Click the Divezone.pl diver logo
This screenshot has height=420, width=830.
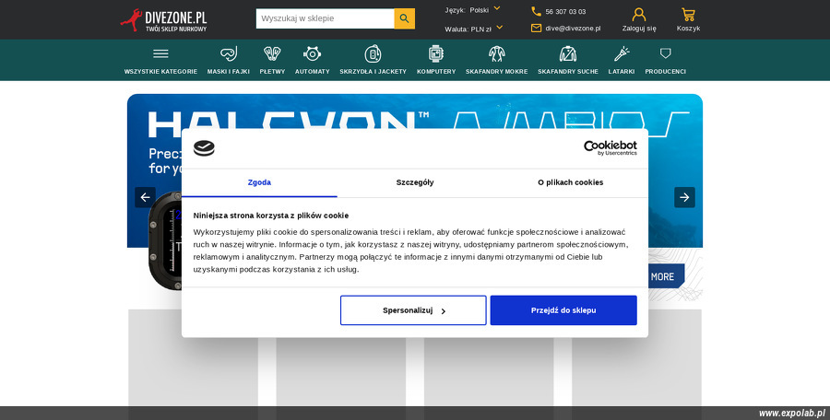pos(163,20)
